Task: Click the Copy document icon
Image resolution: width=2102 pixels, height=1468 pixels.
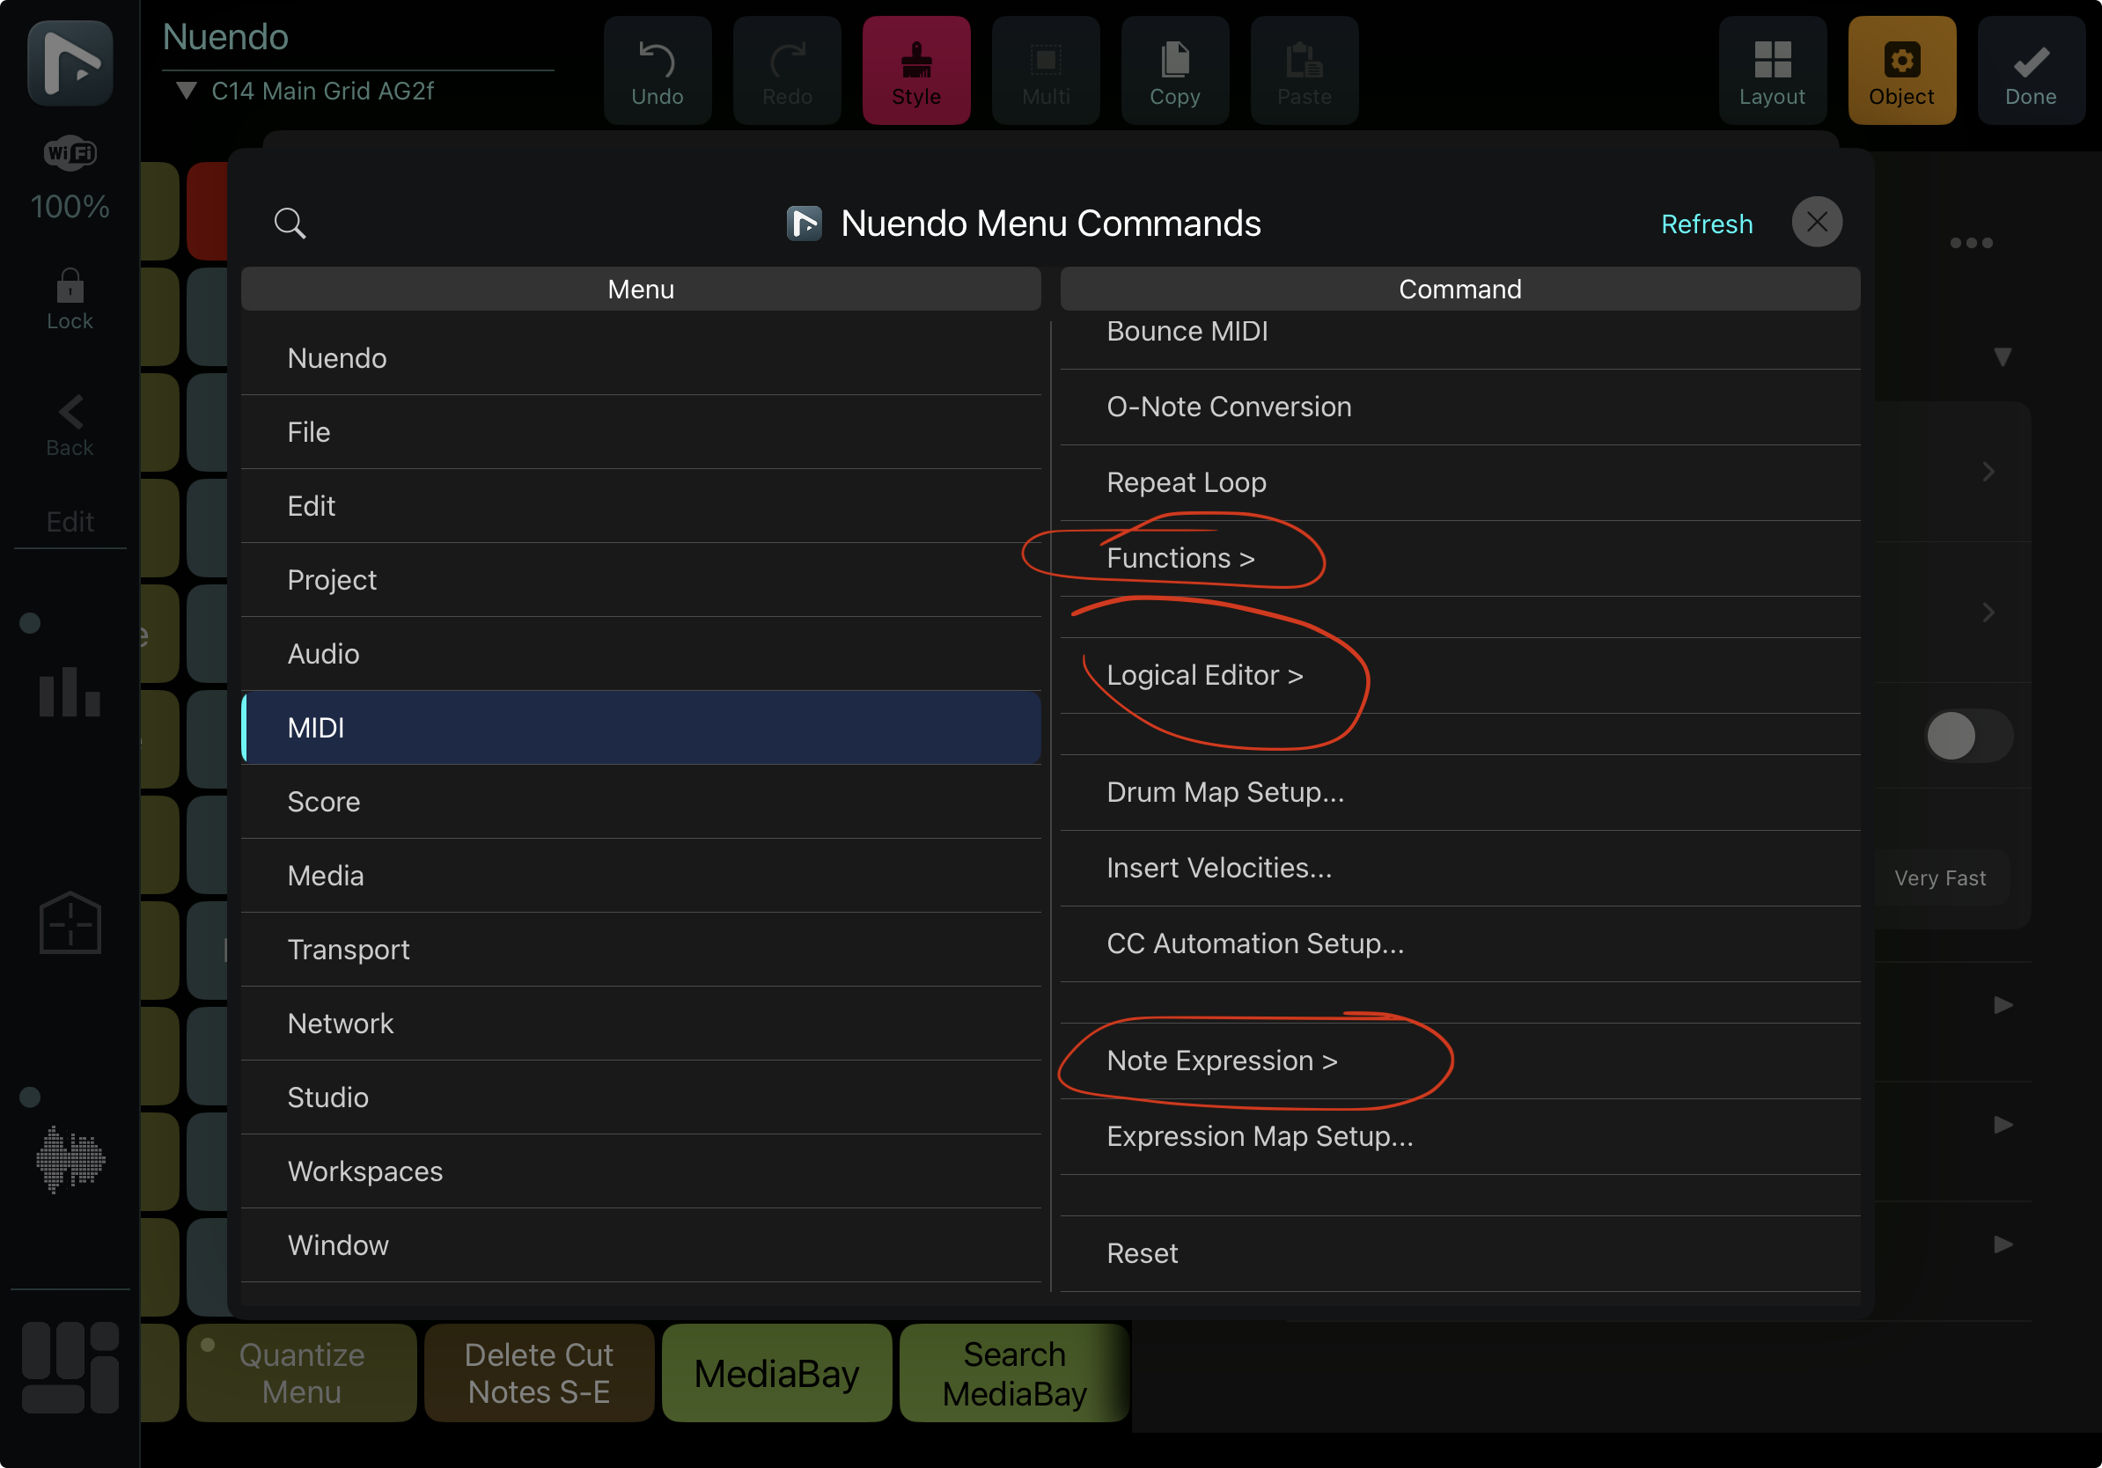Action: [1174, 61]
